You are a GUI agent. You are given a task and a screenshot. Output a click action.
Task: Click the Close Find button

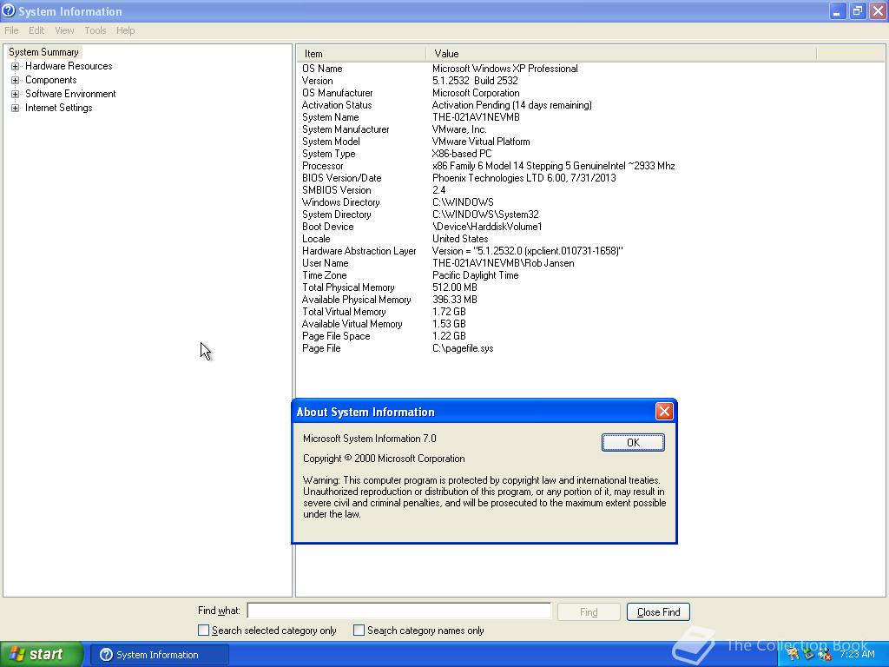click(658, 612)
